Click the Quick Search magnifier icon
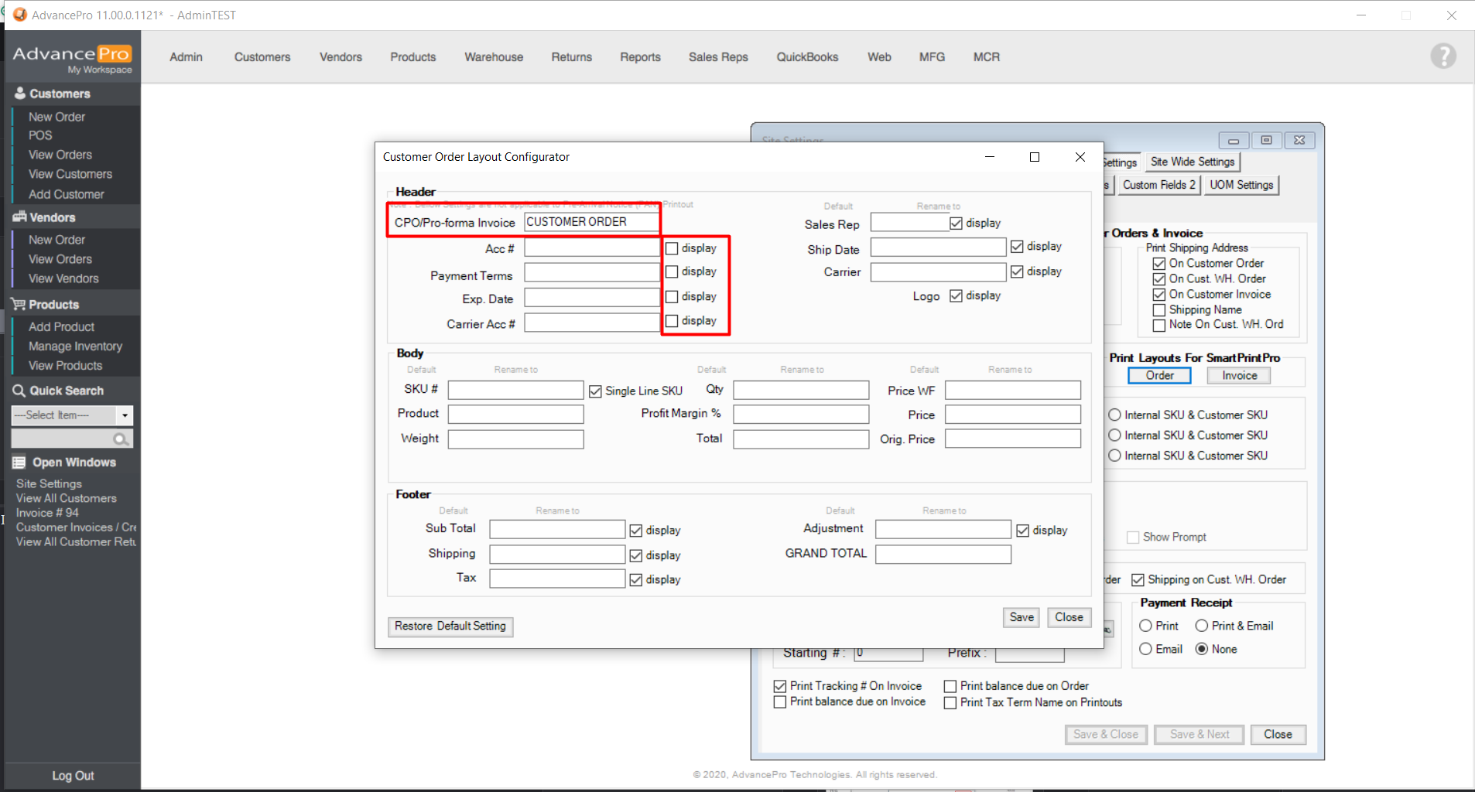 pyautogui.click(x=19, y=391)
